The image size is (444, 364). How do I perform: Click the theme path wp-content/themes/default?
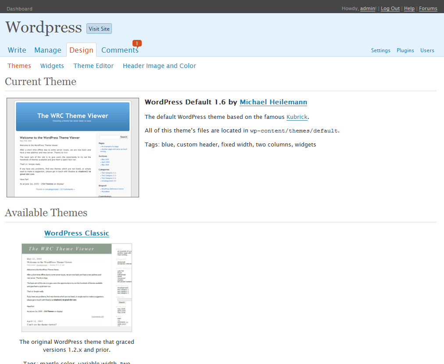[294, 131]
